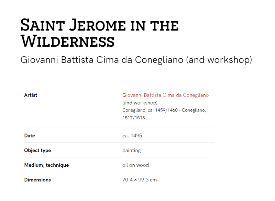The image size is (275, 201).
Task: Select the painting object type value
Action: (132, 151)
